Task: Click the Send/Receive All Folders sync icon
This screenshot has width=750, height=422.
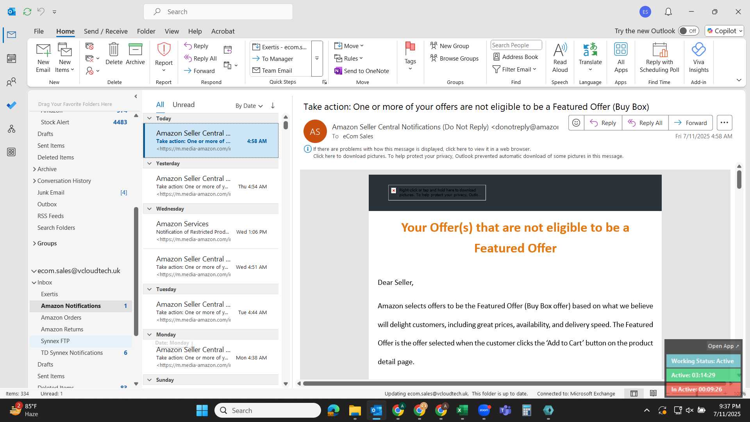Action: tap(27, 12)
